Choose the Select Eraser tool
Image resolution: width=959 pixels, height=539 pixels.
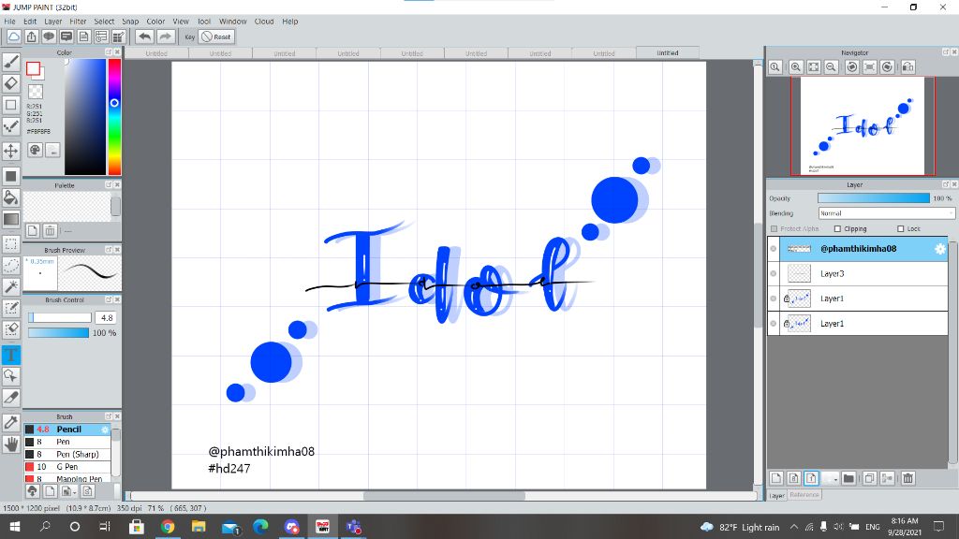pos(11,329)
